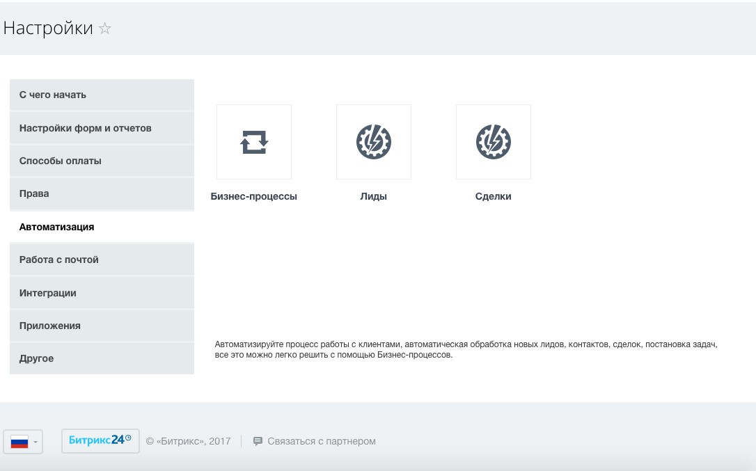Image resolution: width=756 pixels, height=471 pixels.
Task: Click the Автоматизируйте процесс работы description text
Action: coord(466,349)
